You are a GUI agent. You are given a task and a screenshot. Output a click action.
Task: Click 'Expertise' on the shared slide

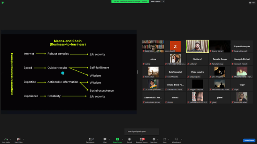tap(30, 82)
